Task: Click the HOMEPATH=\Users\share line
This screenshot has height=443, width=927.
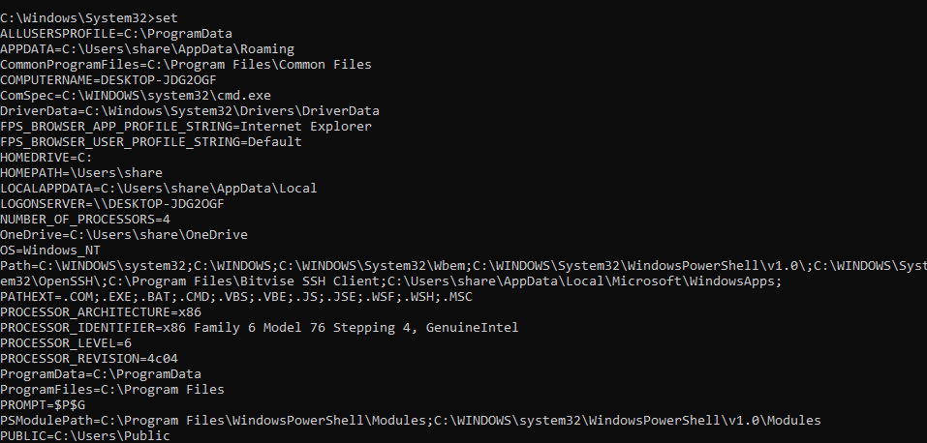Action: (x=81, y=172)
